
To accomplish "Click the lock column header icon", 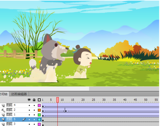I will coord(34,100).
